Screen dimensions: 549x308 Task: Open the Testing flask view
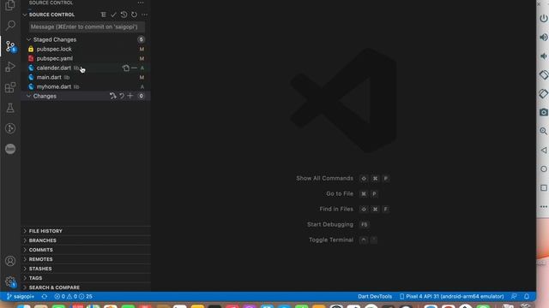coord(10,108)
